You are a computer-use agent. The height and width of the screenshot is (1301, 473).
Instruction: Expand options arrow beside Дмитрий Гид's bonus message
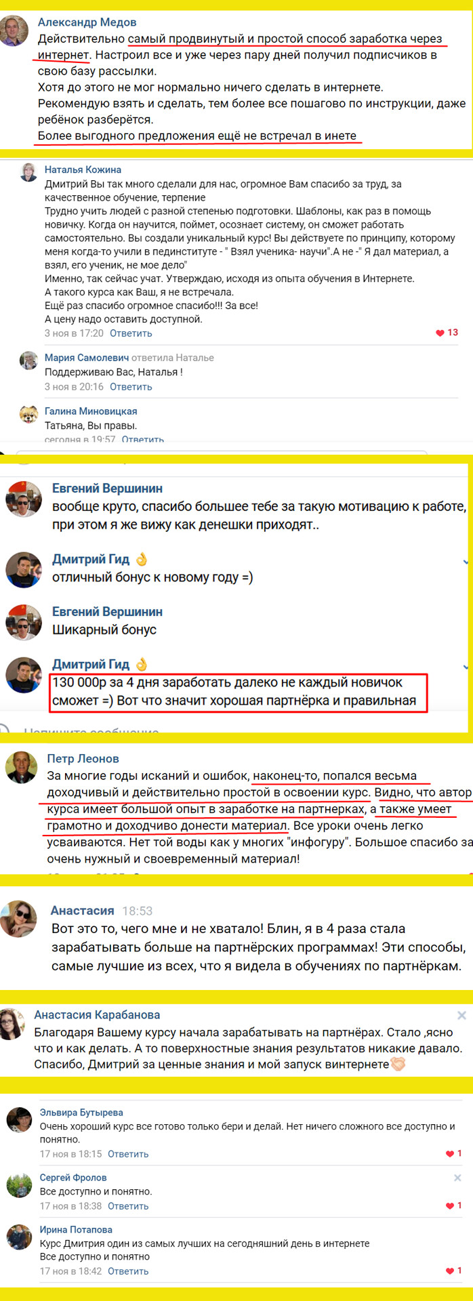click(x=466, y=562)
